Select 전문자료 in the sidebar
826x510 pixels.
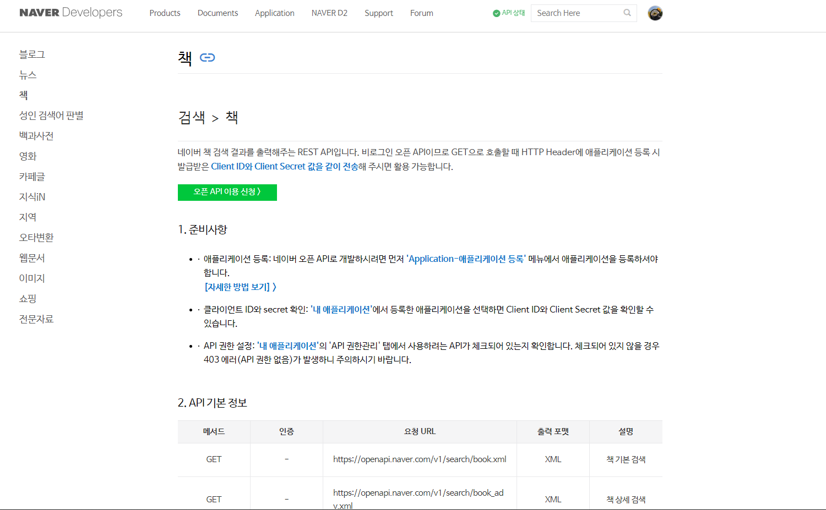click(x=36, y=319)
